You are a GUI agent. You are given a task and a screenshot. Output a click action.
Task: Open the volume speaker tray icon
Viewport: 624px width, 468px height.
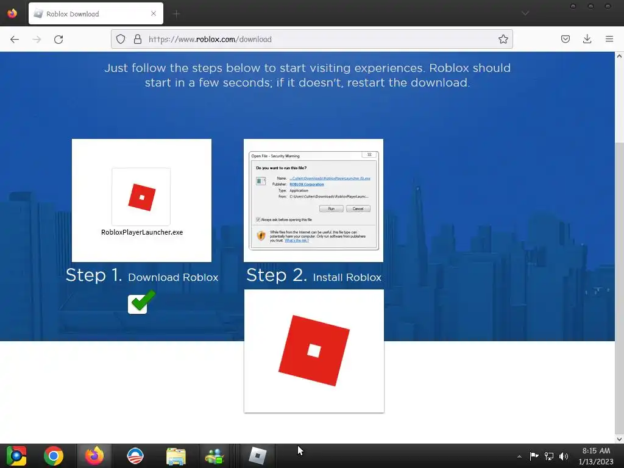tap(564, 456)
